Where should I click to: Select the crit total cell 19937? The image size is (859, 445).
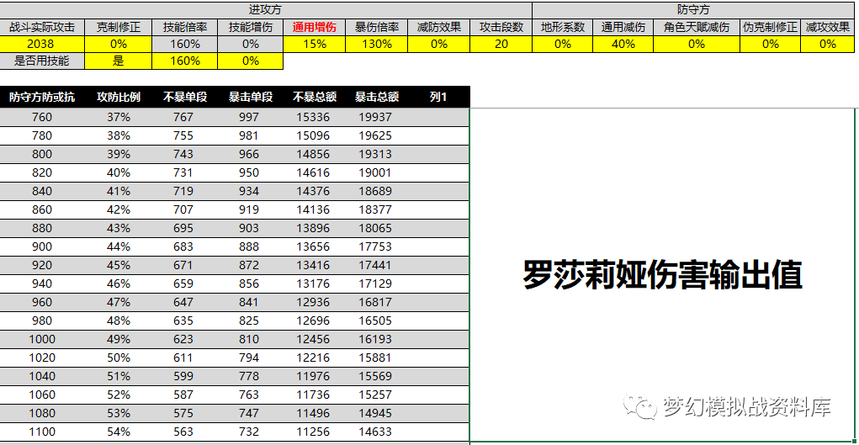tap(376, 117)
